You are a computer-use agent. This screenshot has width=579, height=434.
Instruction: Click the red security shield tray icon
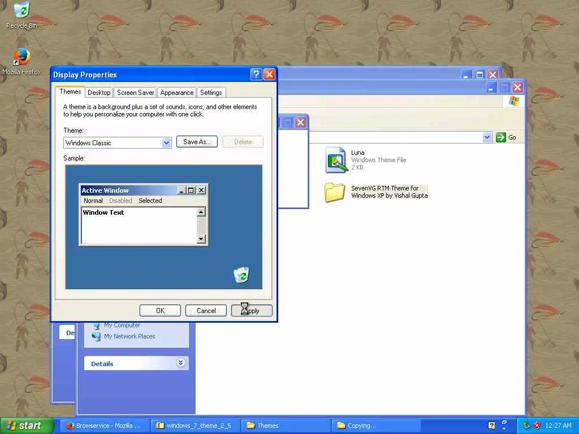[x=537, y=426]
